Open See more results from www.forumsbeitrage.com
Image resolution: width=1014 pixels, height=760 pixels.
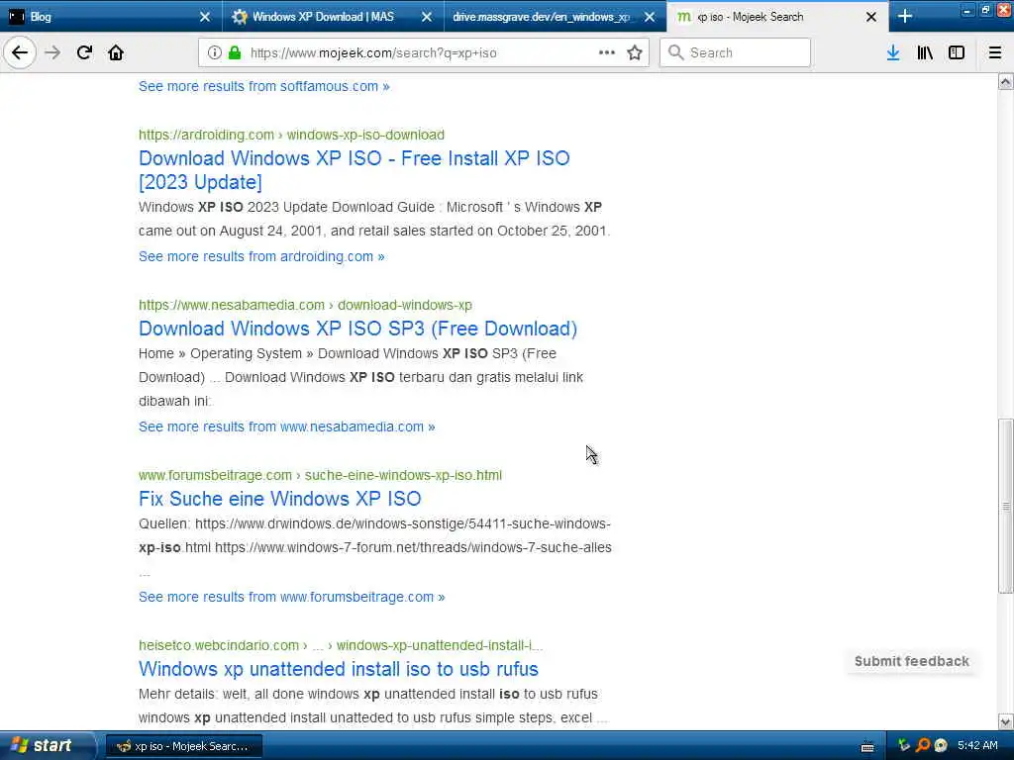coord(292,597)
